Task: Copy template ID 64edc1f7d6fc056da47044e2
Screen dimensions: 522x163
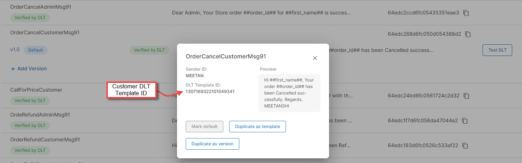Action: point(465,120)
